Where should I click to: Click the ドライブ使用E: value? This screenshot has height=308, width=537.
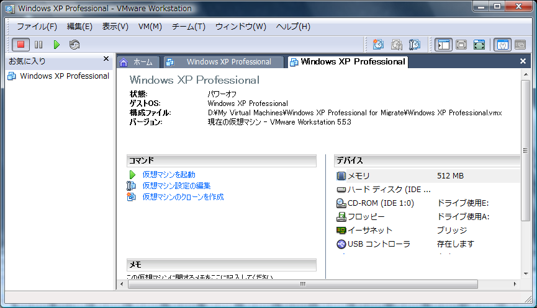(463, 203)
